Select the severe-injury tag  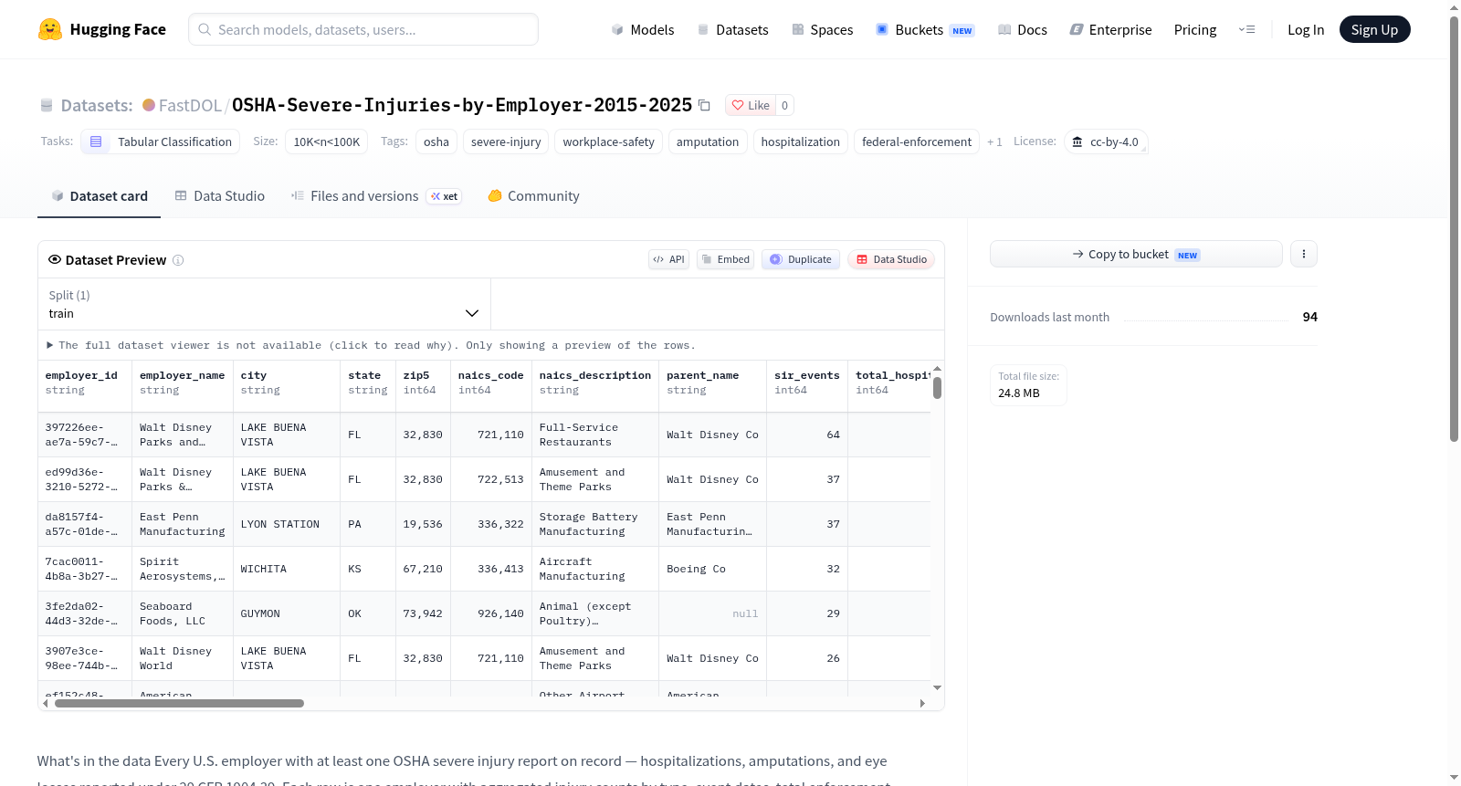point(506,141)
